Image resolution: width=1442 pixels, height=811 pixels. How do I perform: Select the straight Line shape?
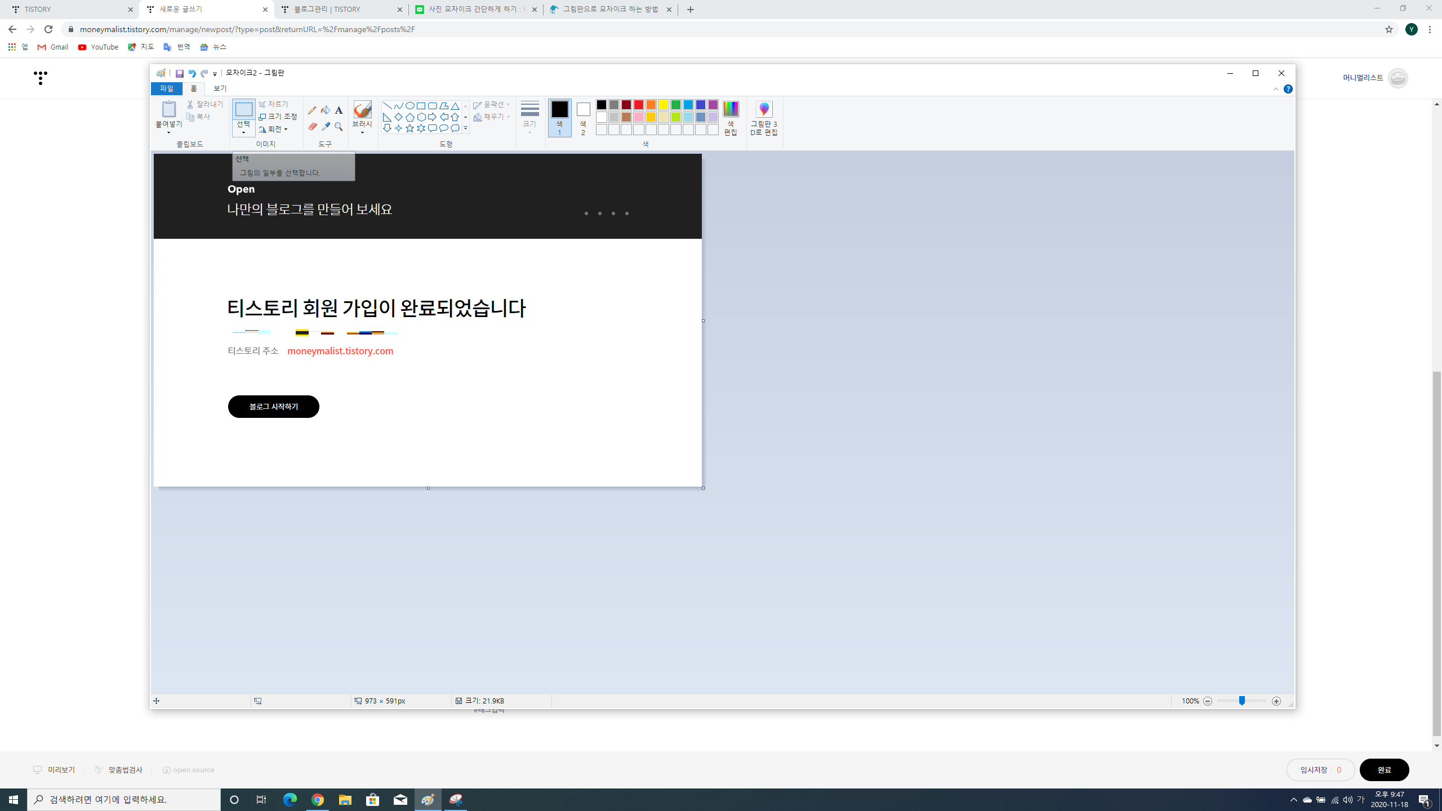pos(387,106)
